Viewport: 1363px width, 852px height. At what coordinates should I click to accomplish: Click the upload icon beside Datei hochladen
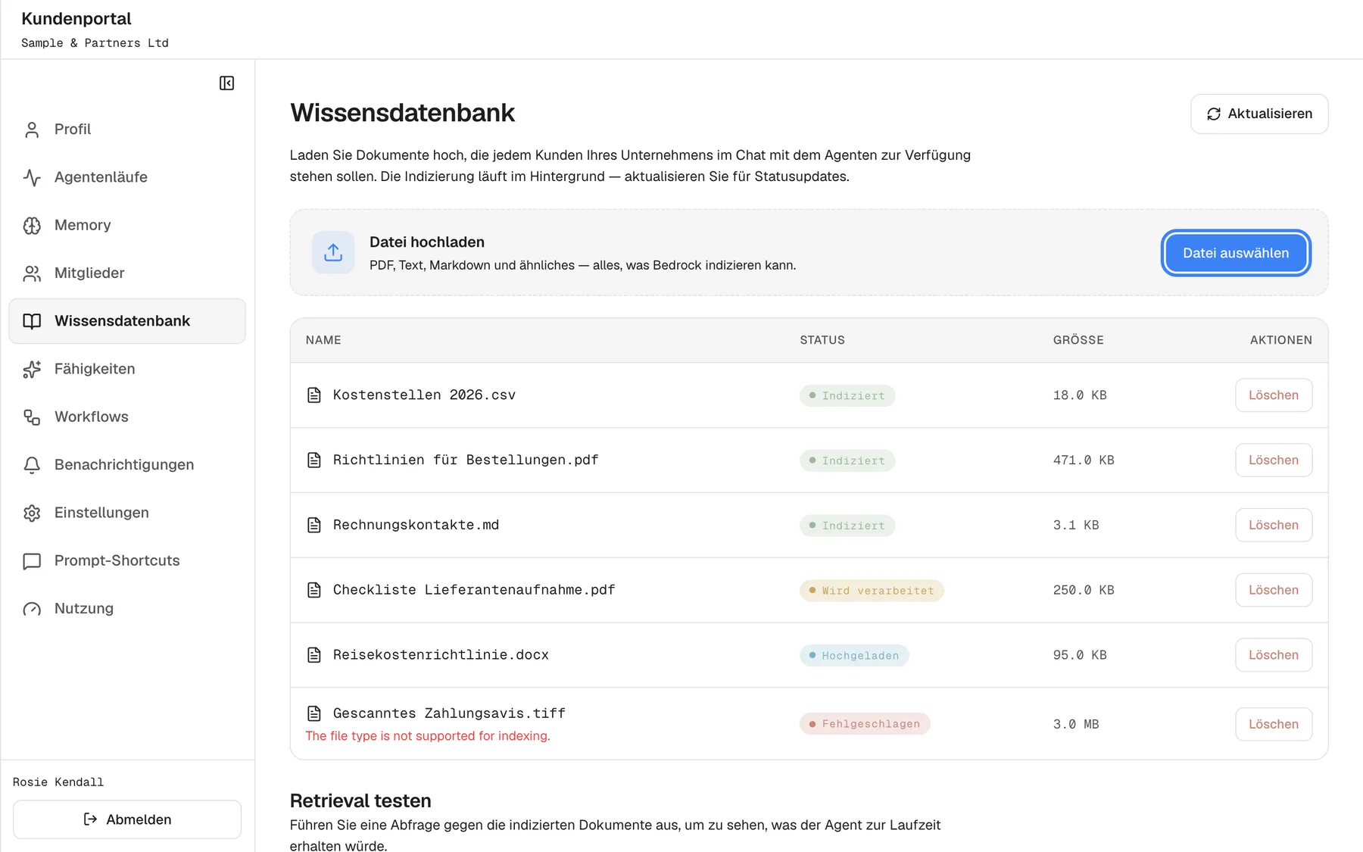click(333, 252)
